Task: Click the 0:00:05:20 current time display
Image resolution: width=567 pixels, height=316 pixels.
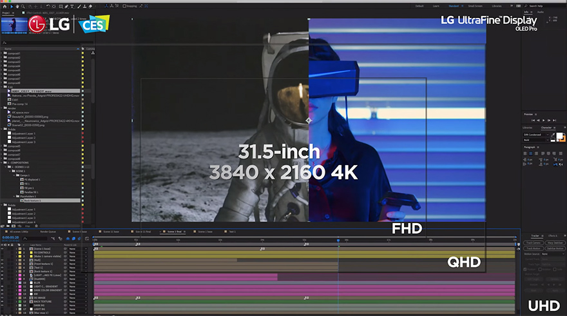Action: coord(10,237)
